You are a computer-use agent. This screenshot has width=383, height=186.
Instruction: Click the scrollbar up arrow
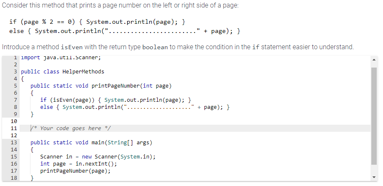[374, 60]
